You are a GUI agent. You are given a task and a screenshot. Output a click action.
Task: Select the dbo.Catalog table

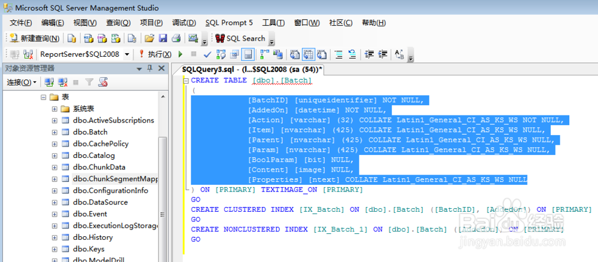click(94, 156)
